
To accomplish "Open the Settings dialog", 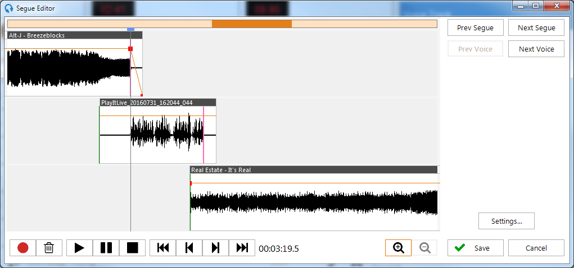I will [x=506, y=221].
